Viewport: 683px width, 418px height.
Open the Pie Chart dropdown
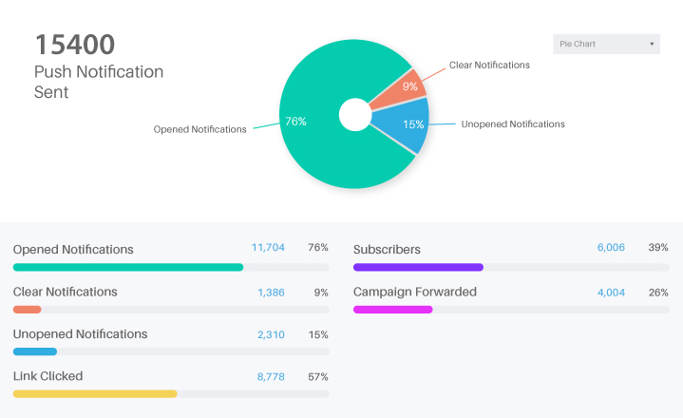pos(606,44)
